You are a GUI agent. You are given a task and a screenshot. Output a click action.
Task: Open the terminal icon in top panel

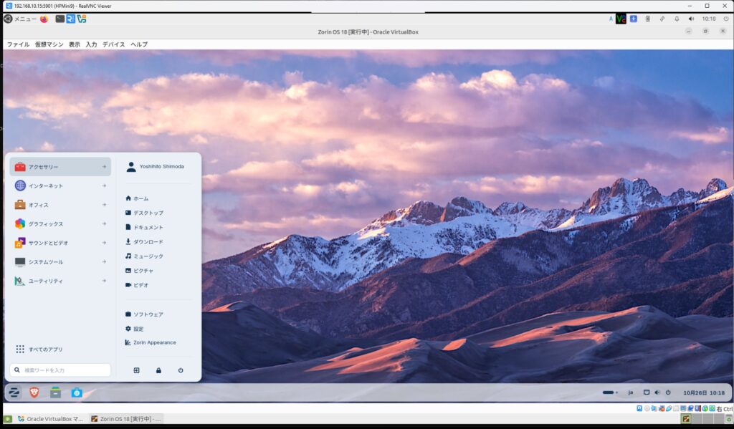pos(60,19)
